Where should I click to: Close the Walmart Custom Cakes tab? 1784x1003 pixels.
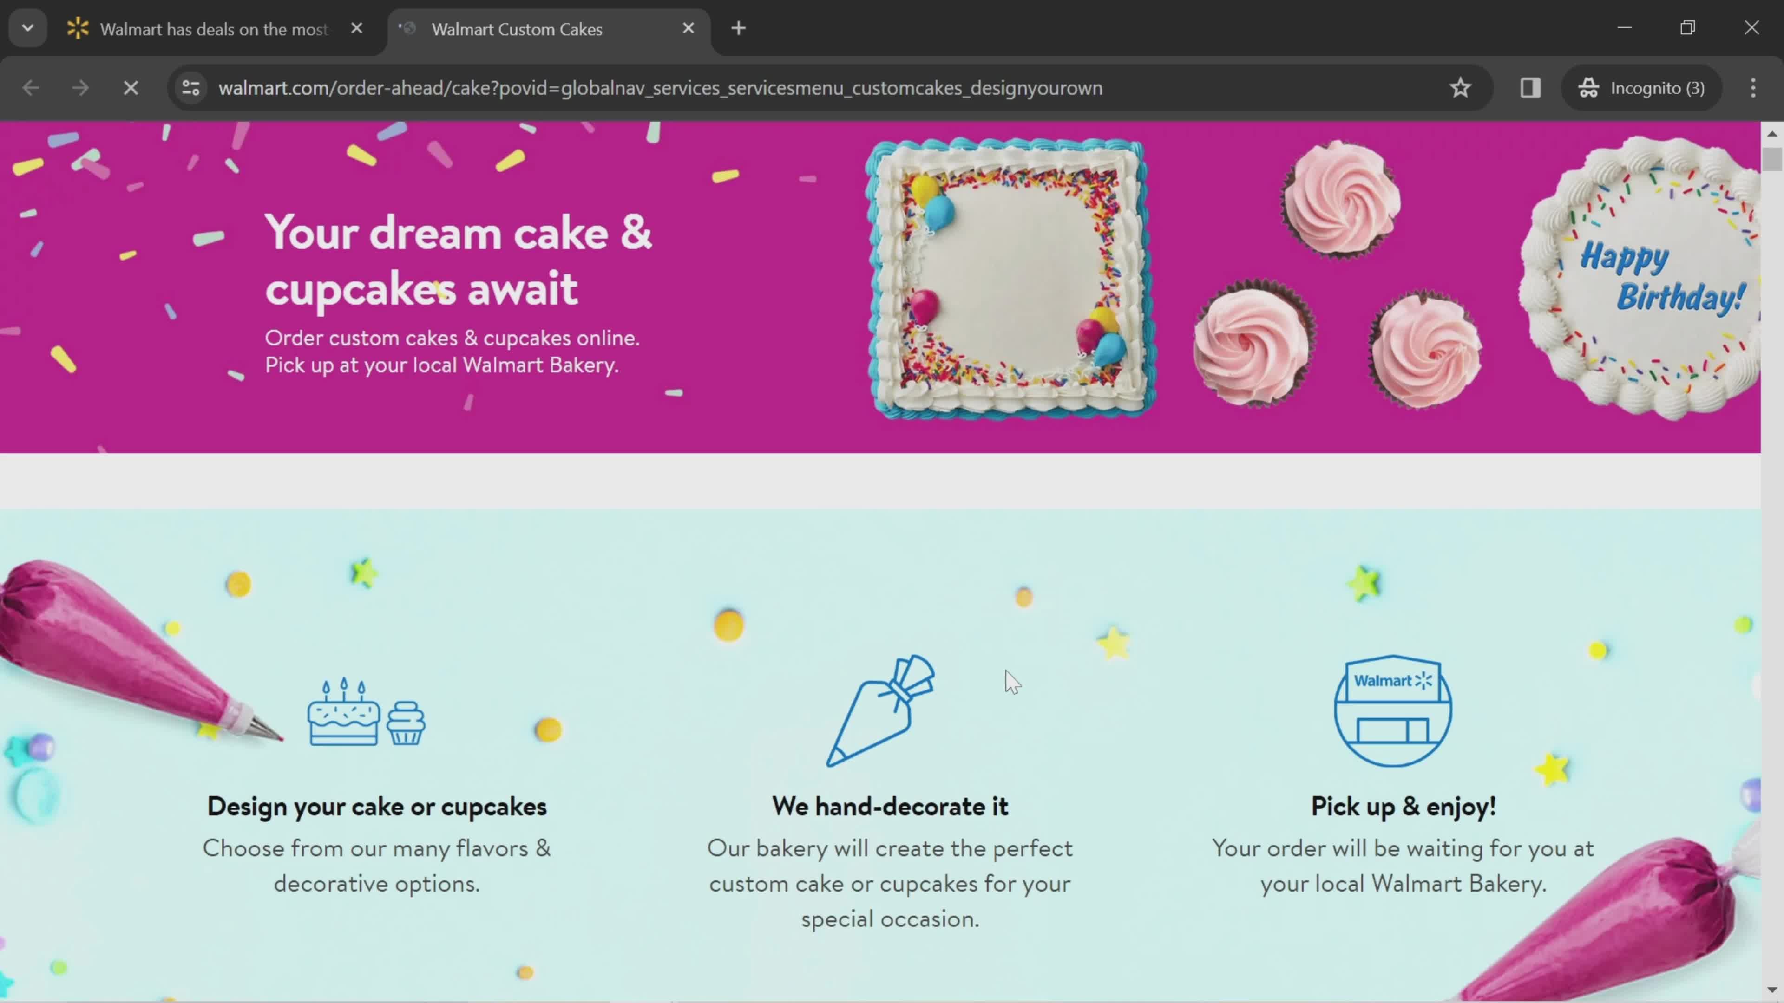point(689,28)
